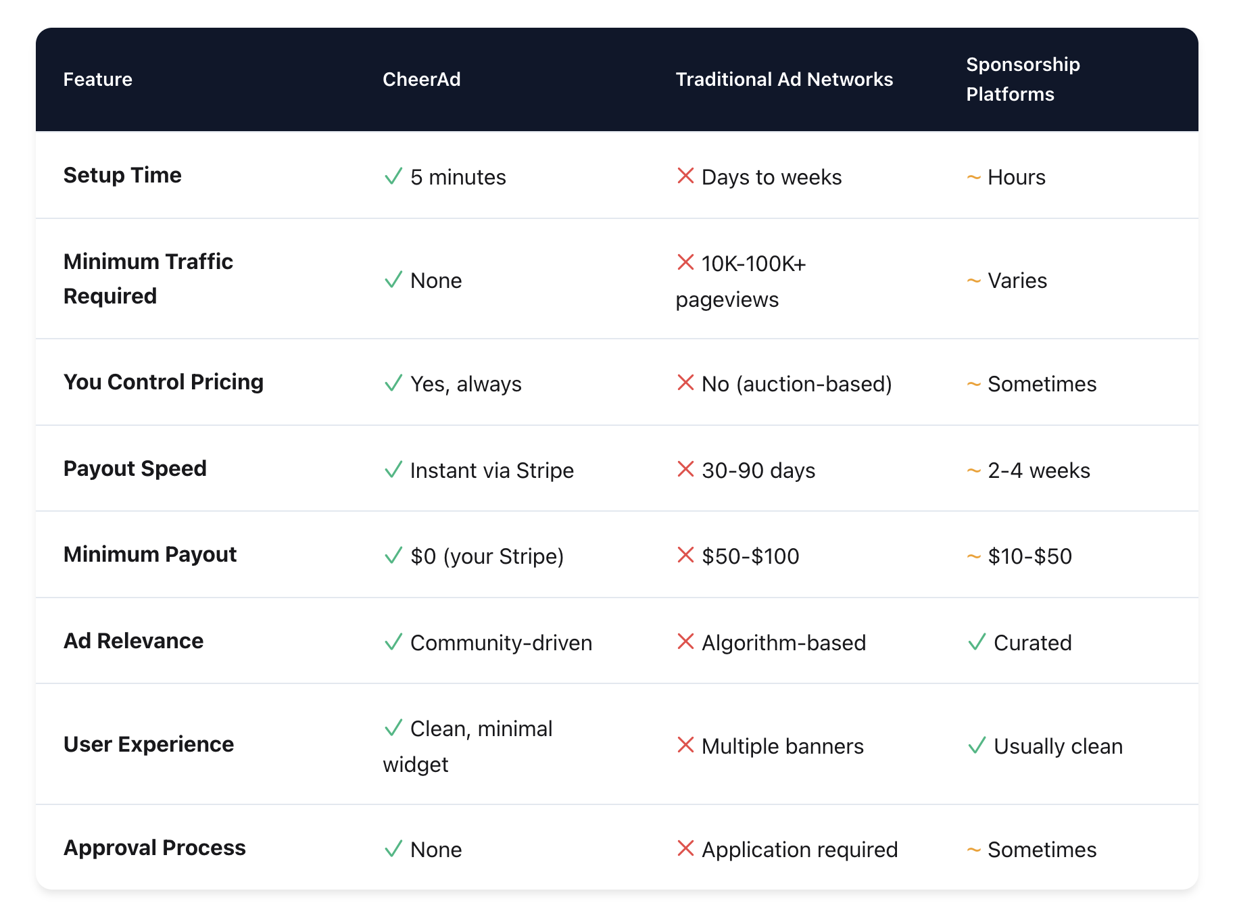This screenshot has height=922, width=1237.
Task: Click the red X beside "Application required"
Action: pyautogui.click(x=685, y=848)
